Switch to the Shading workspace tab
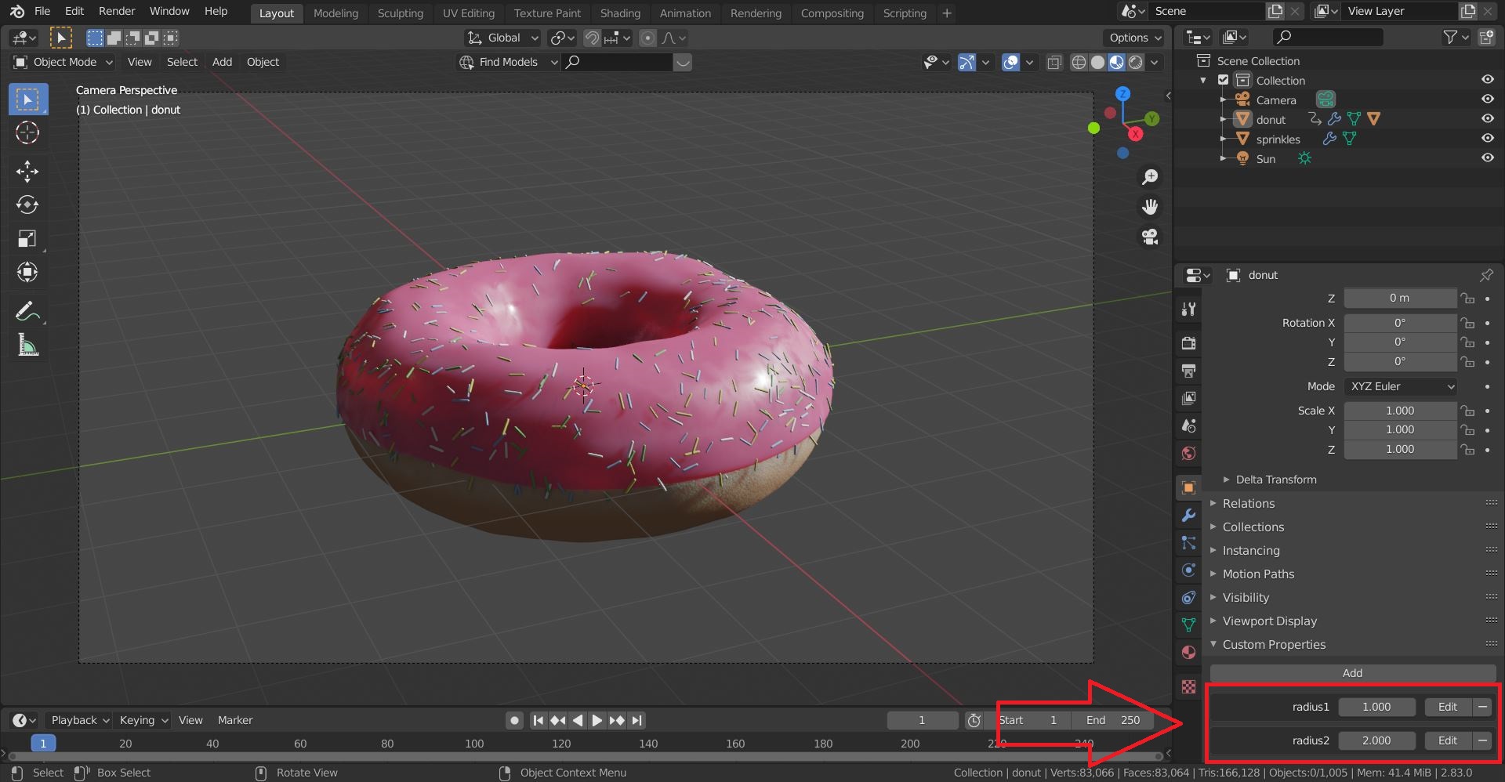1505x782 pixels. click(620, 13)
